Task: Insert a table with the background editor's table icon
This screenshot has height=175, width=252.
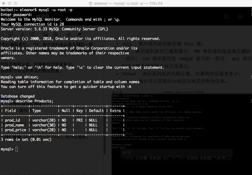Action: click(55, 35)
